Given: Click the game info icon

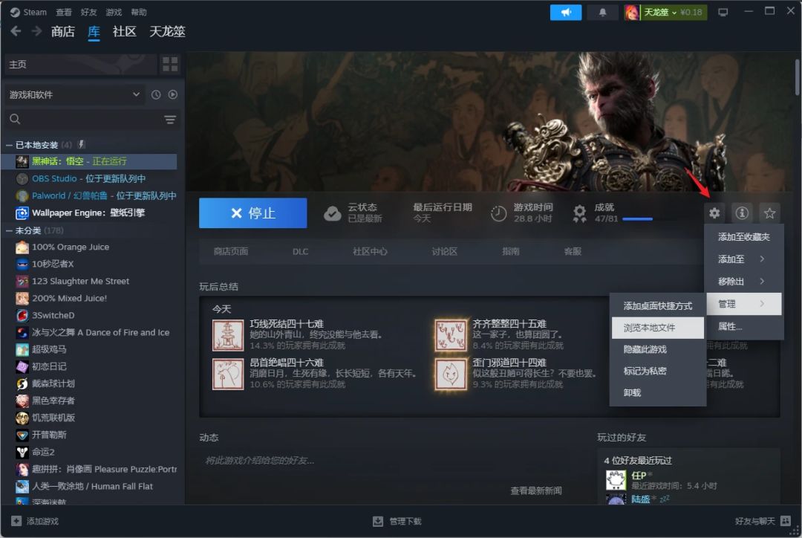Looking at the screenshot, I should tap(742, 213).
